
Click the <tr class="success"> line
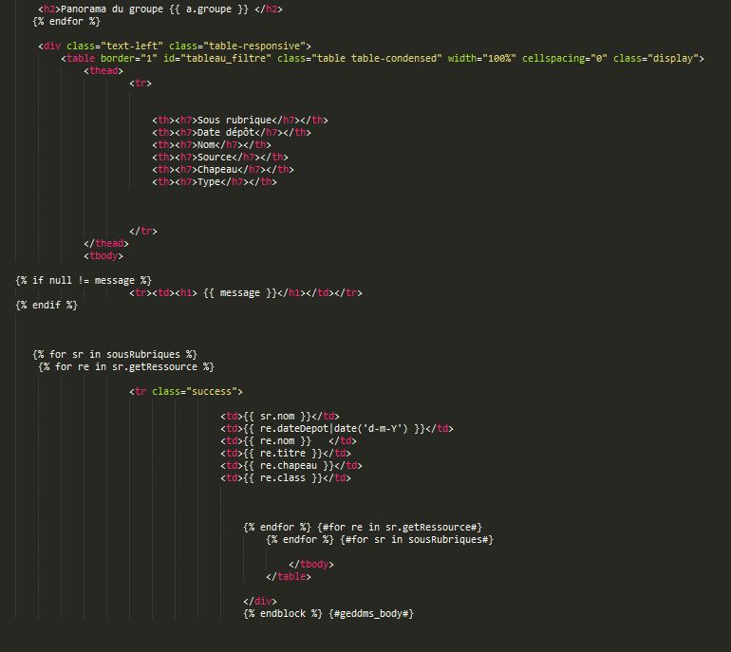(186, 391)
